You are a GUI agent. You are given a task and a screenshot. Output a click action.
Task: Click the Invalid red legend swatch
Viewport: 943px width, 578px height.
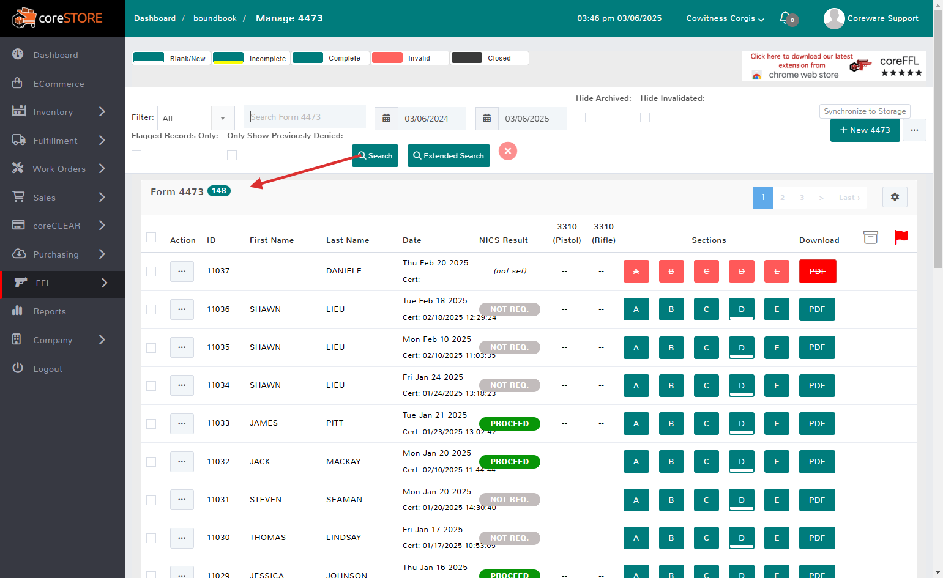pyautogui.click(x=387, y=57)
